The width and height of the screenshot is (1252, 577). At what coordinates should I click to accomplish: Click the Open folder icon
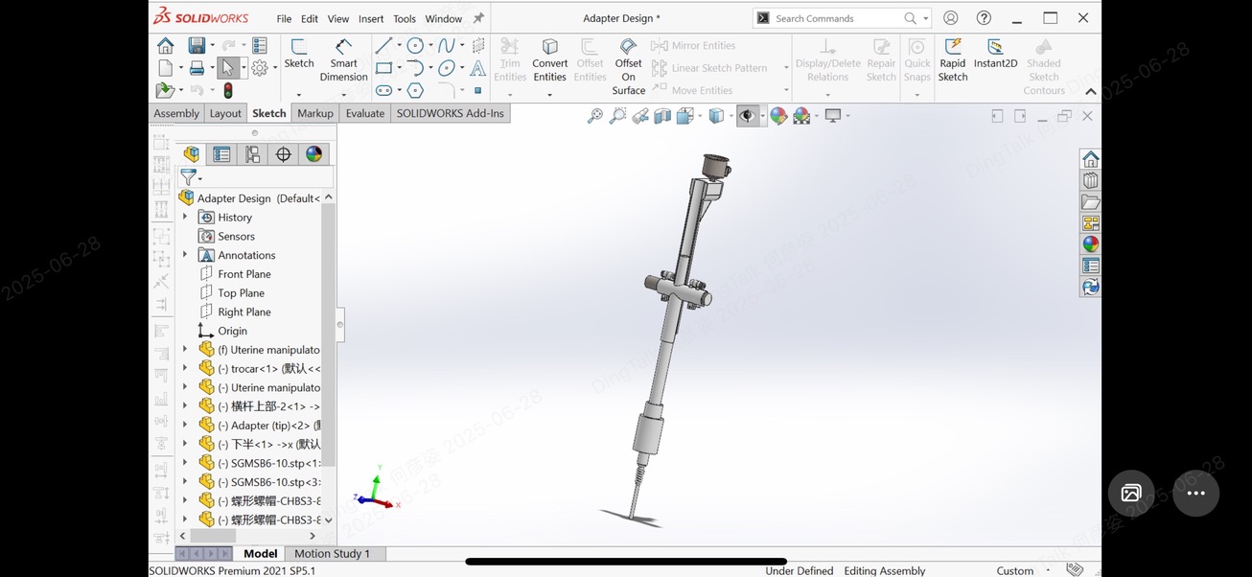coord(165,90)
